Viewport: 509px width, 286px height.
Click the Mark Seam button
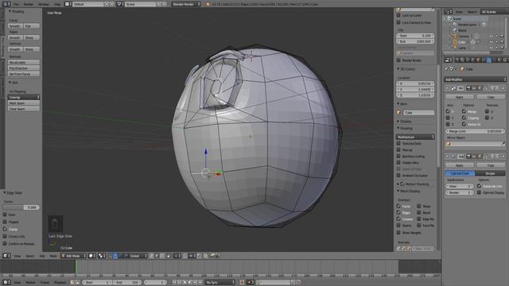(24, 103)
